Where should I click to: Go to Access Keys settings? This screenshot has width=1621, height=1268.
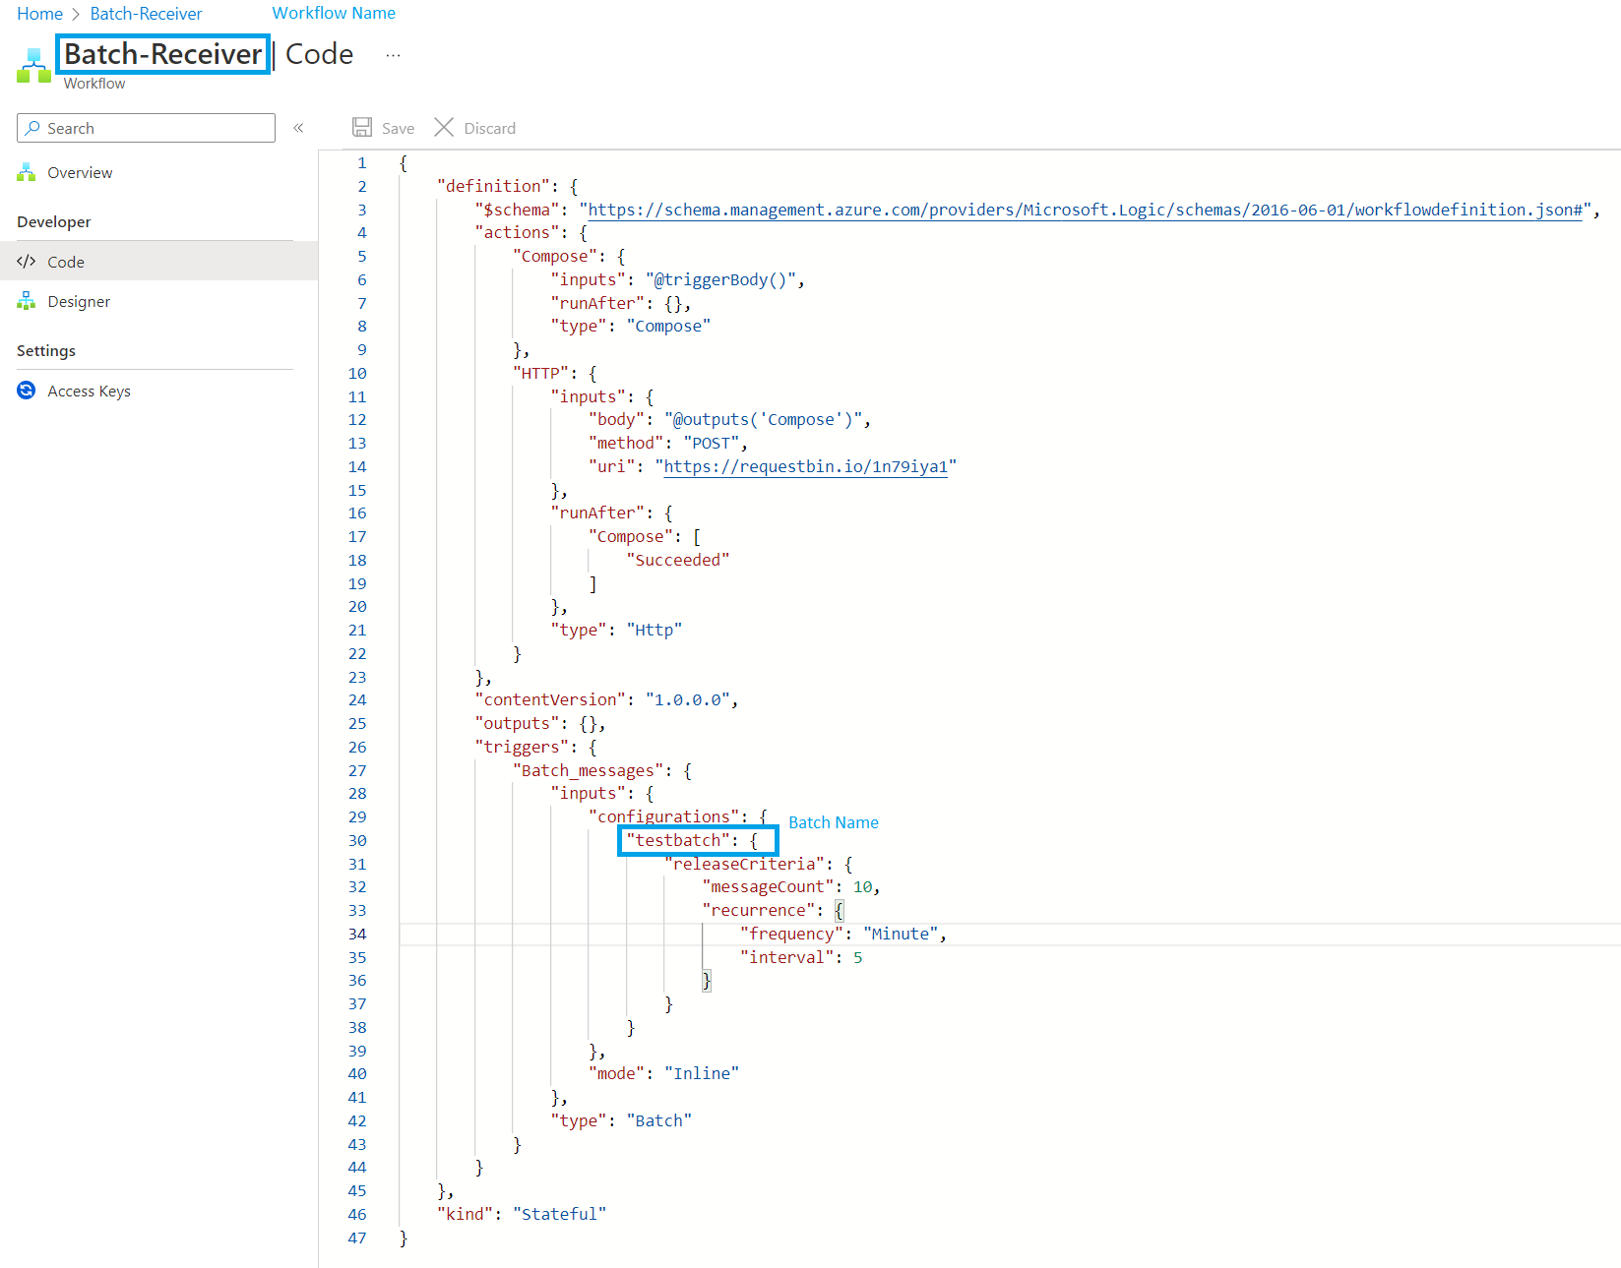89,392
